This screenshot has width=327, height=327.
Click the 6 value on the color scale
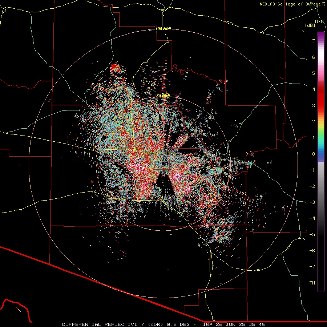tap(314, 57)
